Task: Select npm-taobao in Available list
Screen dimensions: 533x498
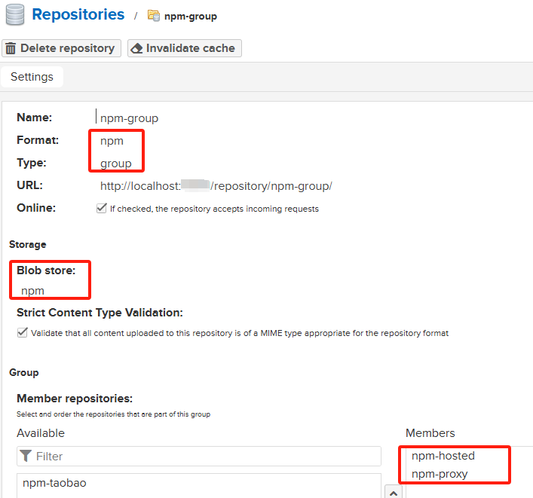Action: [x=54, y=483]
